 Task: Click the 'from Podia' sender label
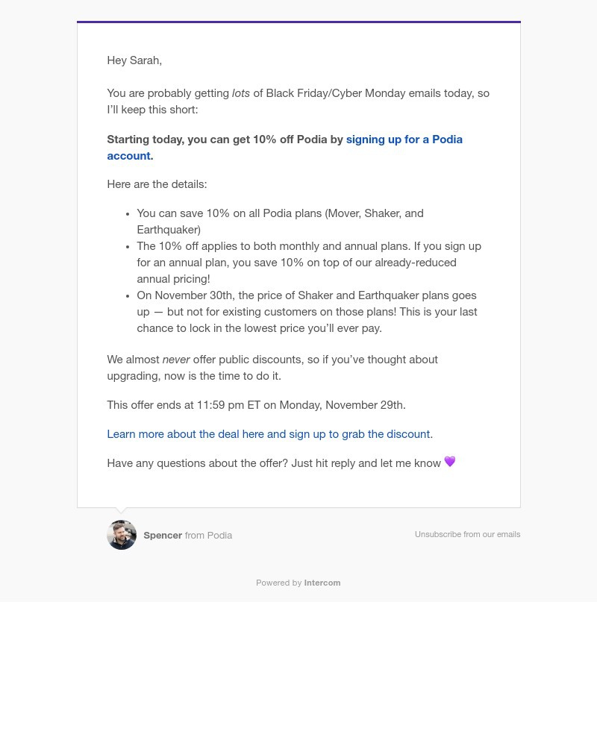click(208, 536)
